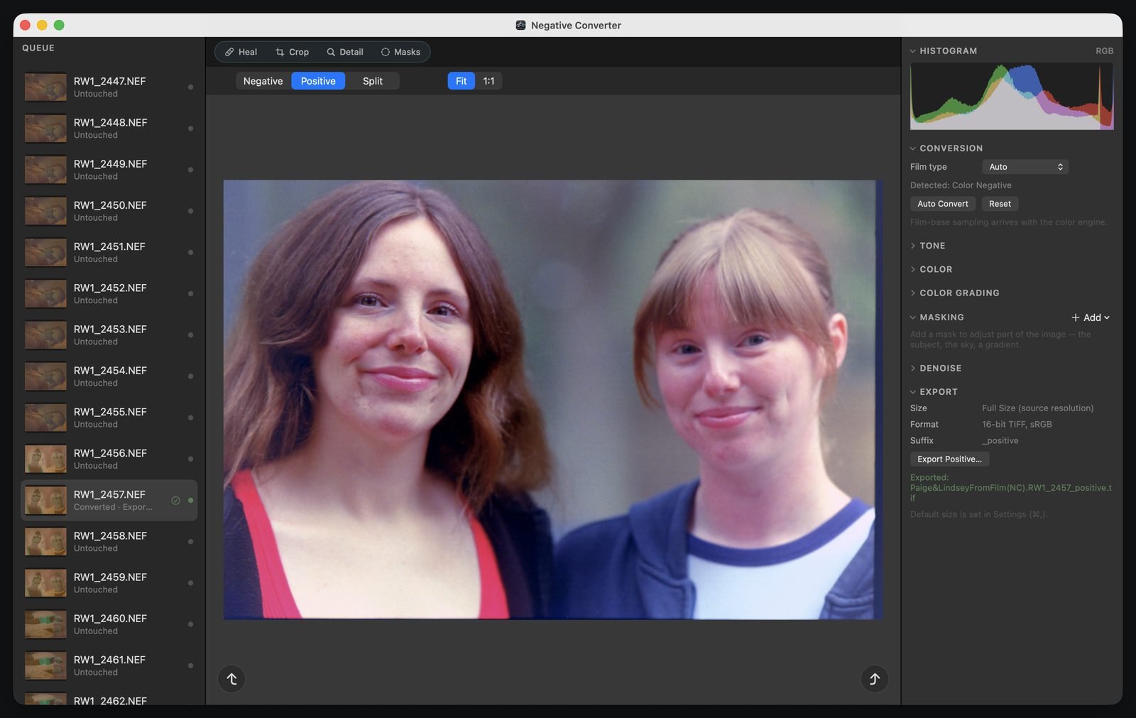Open the Film type Auto dropdown
The image size is (1136, 718).
coord(1025,167)
